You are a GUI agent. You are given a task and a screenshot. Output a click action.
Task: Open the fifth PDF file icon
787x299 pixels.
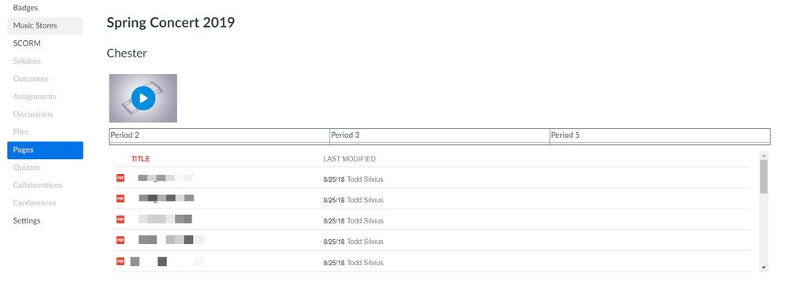[121, 261]
